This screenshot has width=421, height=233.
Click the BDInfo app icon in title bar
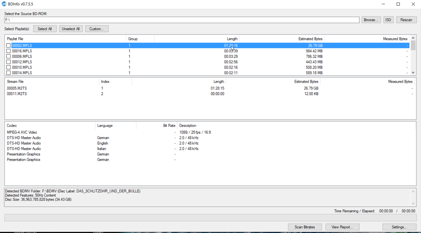click(4, 4)
